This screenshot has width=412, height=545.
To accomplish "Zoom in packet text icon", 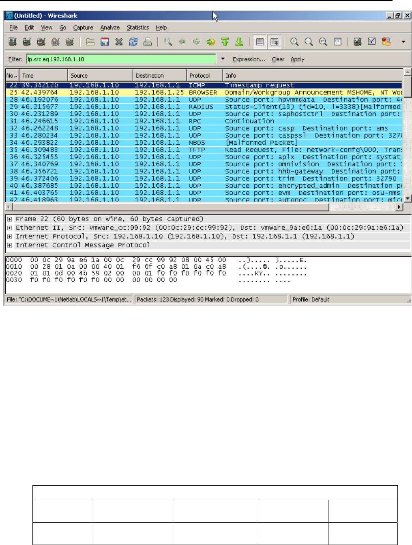I will 294,41.
